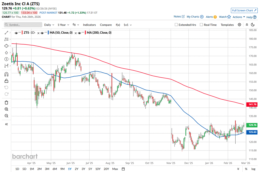Open the Templates menu
Viewport: 261px width, 172px height.
pyautogui.click(x=227, y=25)
